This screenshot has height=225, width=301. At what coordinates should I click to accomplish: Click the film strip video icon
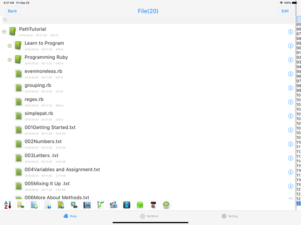click(x=126, y=205)
